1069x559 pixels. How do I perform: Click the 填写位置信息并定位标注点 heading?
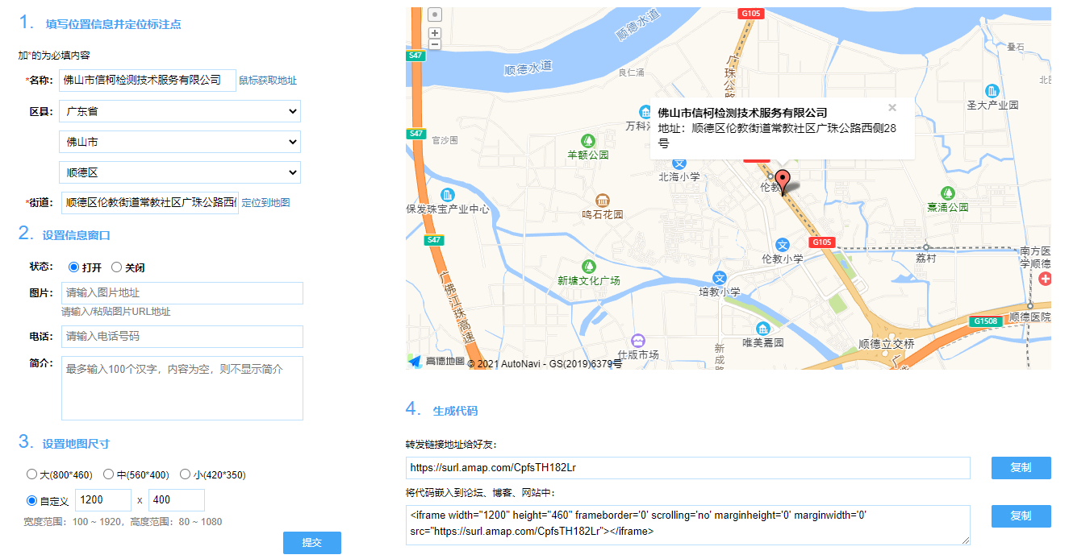113,24
